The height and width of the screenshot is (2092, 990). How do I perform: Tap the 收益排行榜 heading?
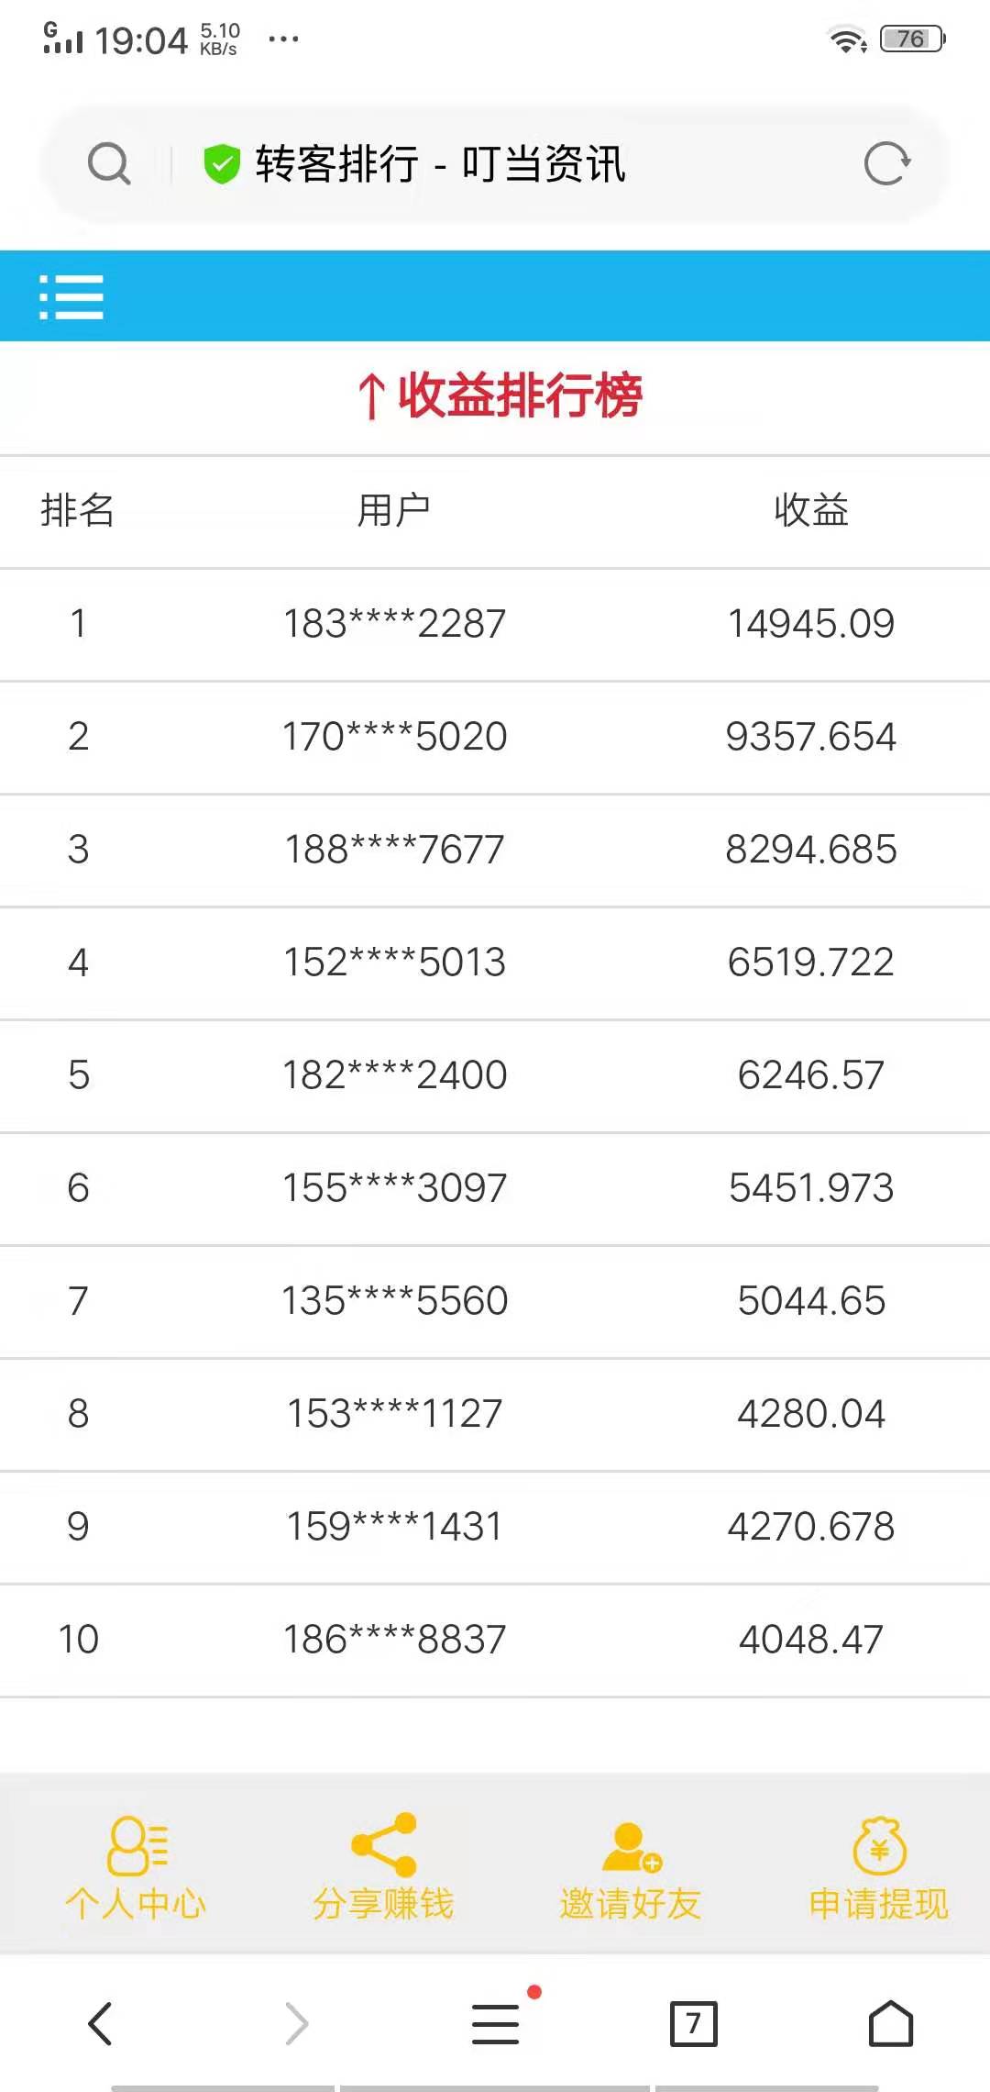(x=500, y=396)
